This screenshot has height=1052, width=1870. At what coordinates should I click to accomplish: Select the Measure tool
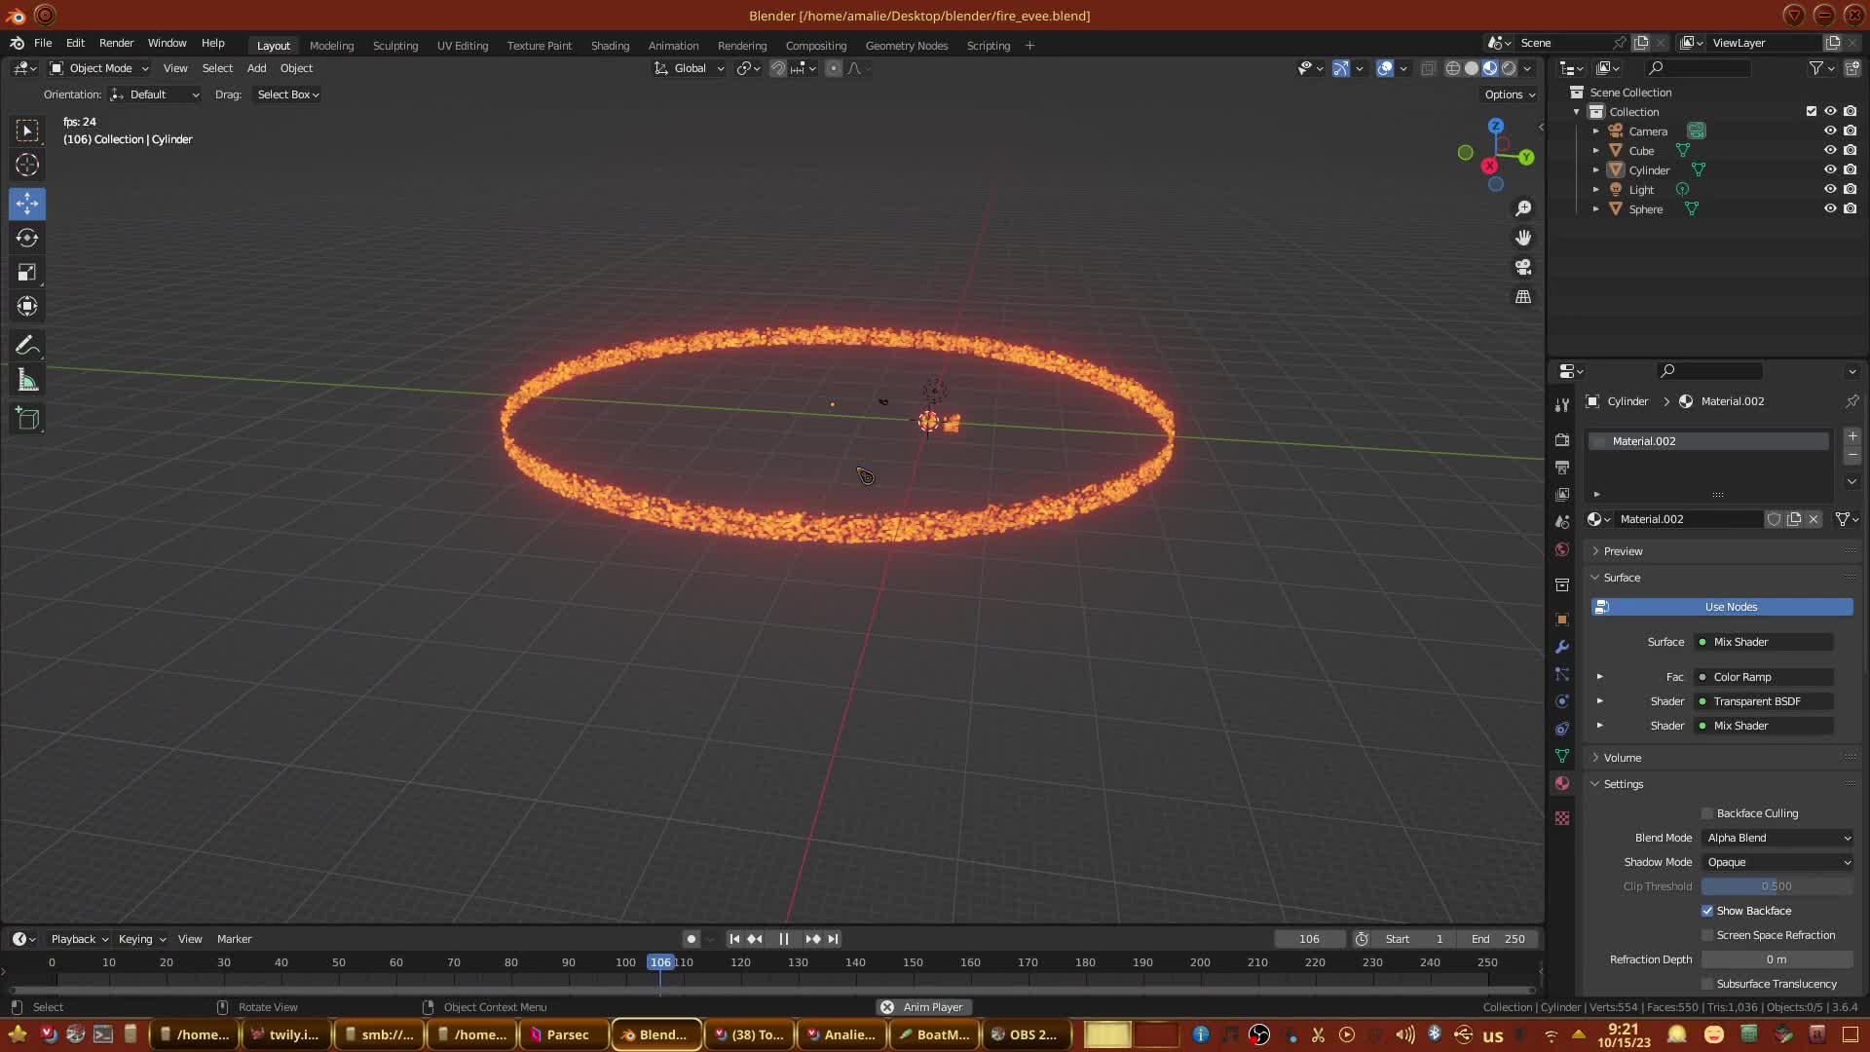27,381
